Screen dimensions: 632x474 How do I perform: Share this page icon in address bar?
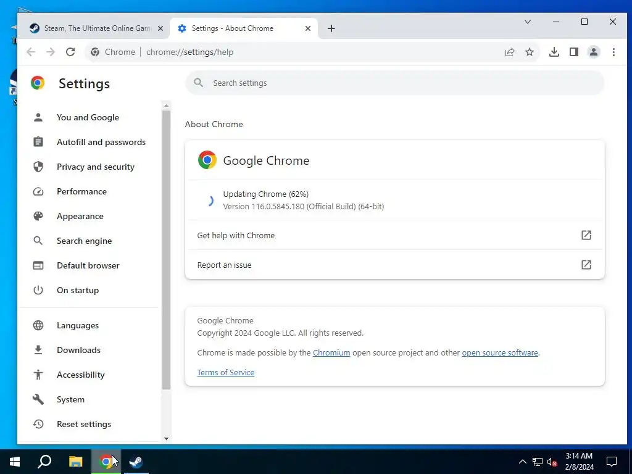tap(509, 52)
